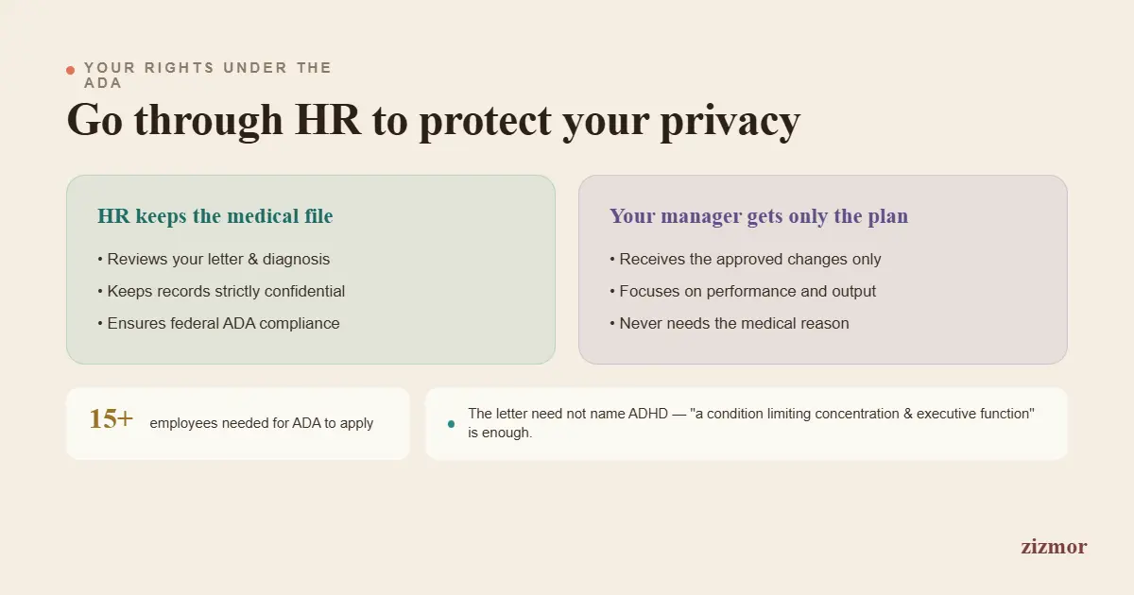Click the zizmor brand logo
Viewport: 1134px width, 595px height.
[x=1054, y=546]
